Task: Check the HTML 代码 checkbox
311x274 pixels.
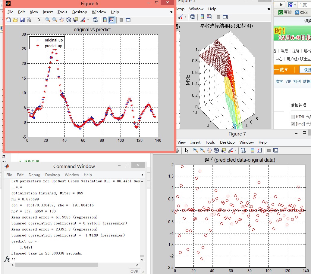Action: pyautogui.click(x=293, y=117)
